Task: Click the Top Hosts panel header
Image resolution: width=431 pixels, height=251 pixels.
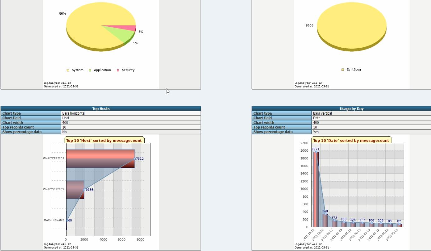Action: pyautogui.click(x=101, y=109)
